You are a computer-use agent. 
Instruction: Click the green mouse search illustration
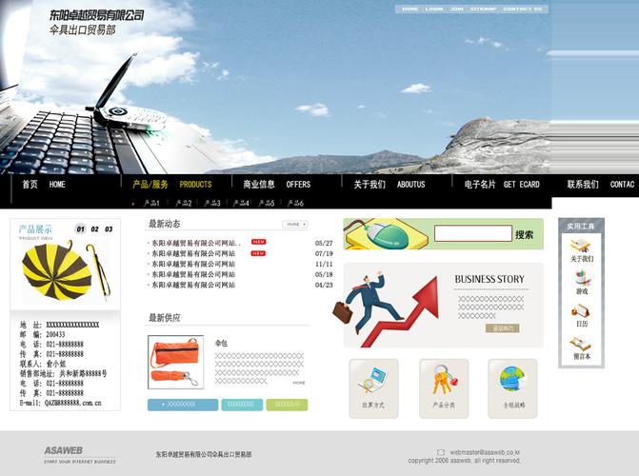[x=385, y=234]
